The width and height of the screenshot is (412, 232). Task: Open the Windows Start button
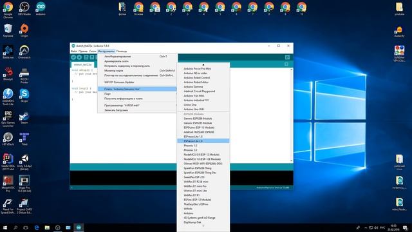5,227
